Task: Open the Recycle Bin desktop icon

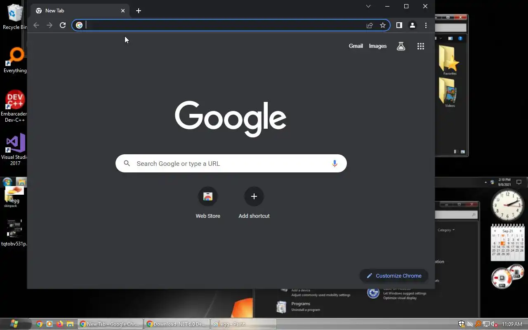Action: pyautogui.click(x=15, y=16)
